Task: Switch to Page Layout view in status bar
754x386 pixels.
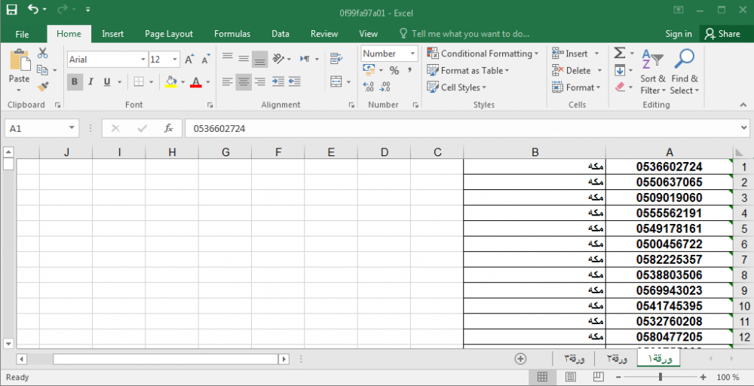Action: point(571,378)
